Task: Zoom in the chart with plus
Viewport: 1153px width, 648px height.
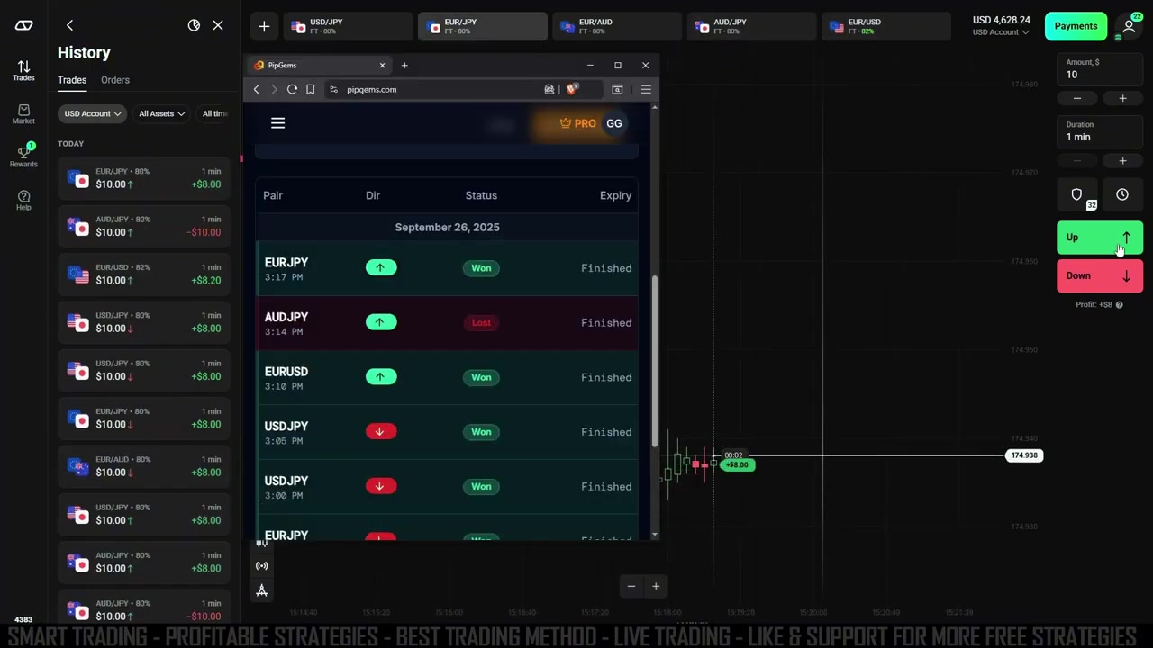Action: coord(656,587)
